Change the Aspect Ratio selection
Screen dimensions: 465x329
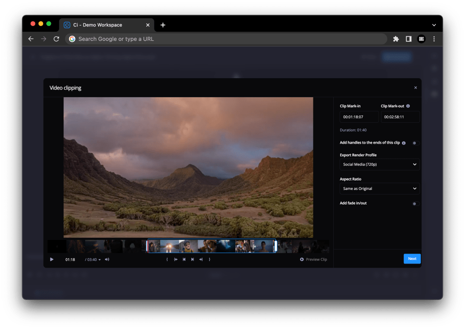380,189
